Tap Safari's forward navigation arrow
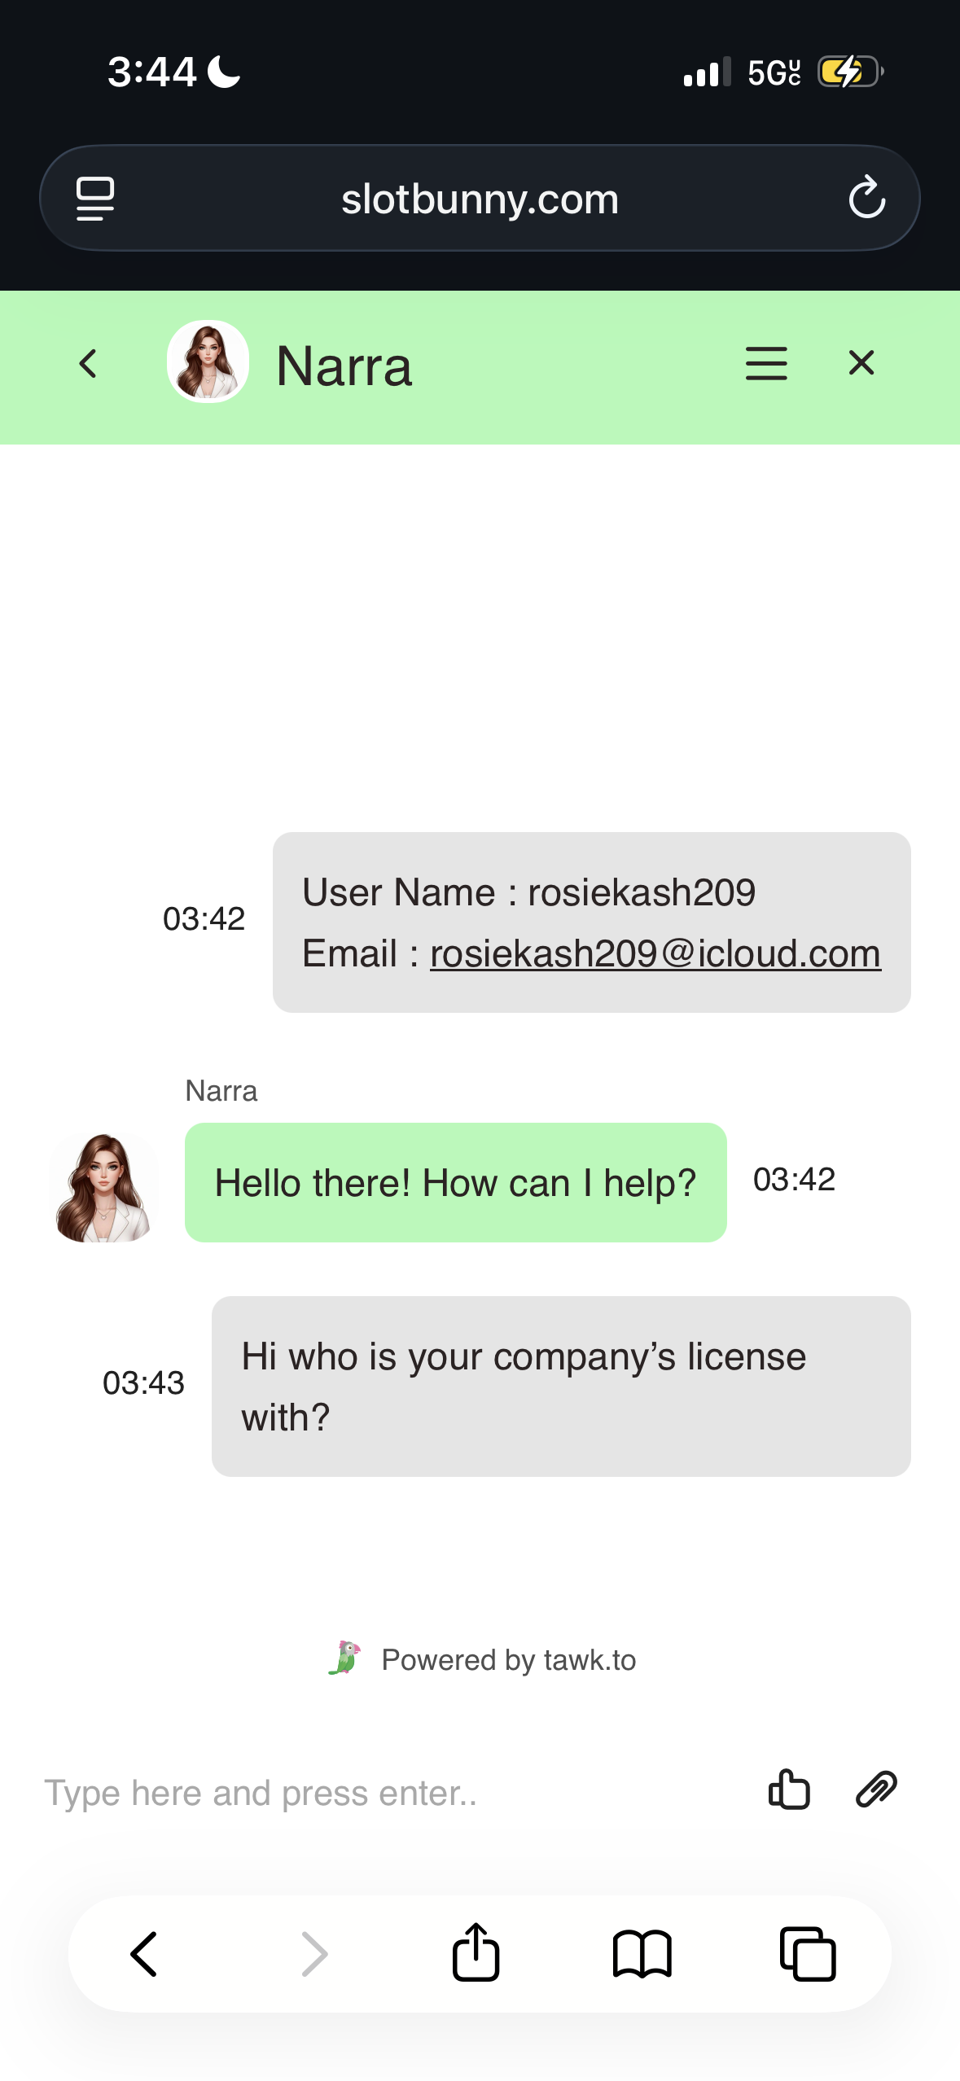The height and width of the screenshot is (2081, 960). point(313,1954)
